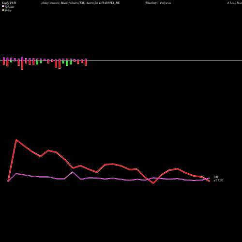Click the MunafaSutra charts for DHABRIYA_BE heading

[80, 3]
